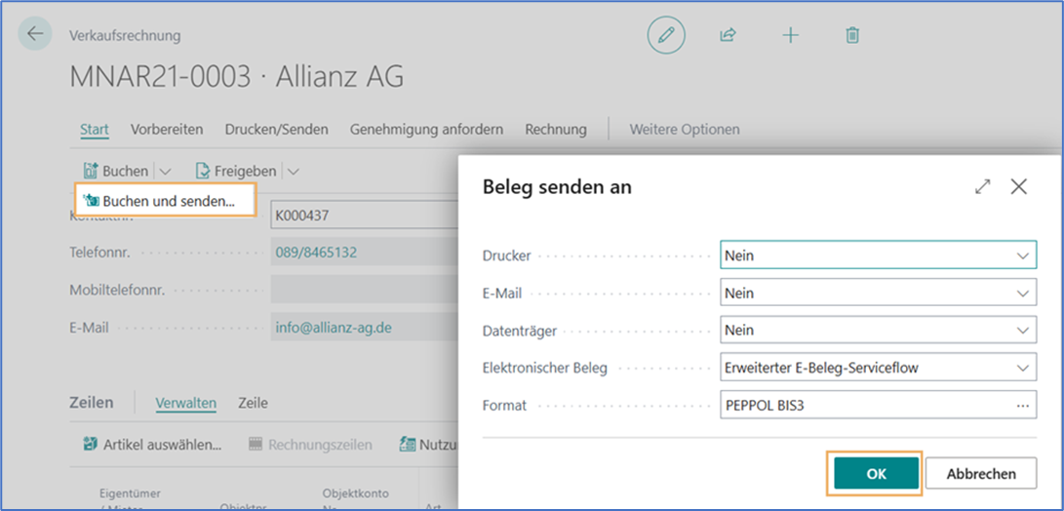Close the Beleg senden an dialog
Screen dimensions: 1064x511
pyautogui.click(x=1018, y=187)
